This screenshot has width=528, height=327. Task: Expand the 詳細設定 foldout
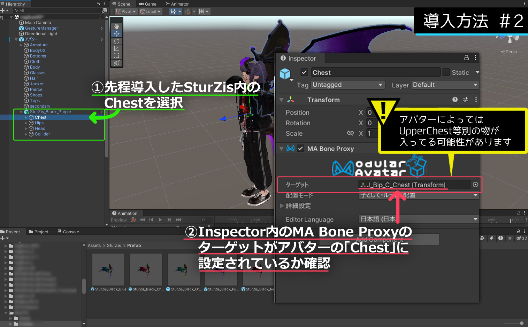(x=282, y=206)
